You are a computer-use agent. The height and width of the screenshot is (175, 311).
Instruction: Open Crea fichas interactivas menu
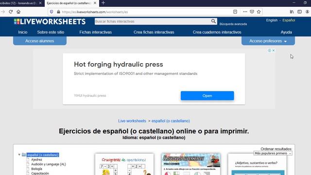tap(154, 32)
